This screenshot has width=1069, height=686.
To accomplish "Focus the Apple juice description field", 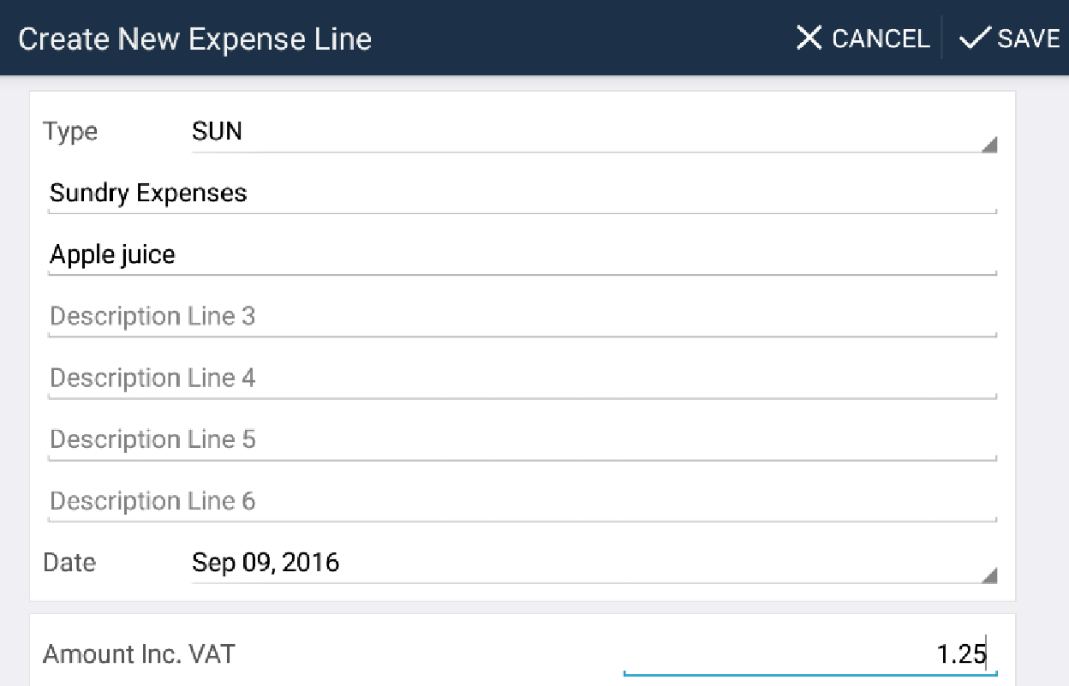I will click(x=523, y=255).
